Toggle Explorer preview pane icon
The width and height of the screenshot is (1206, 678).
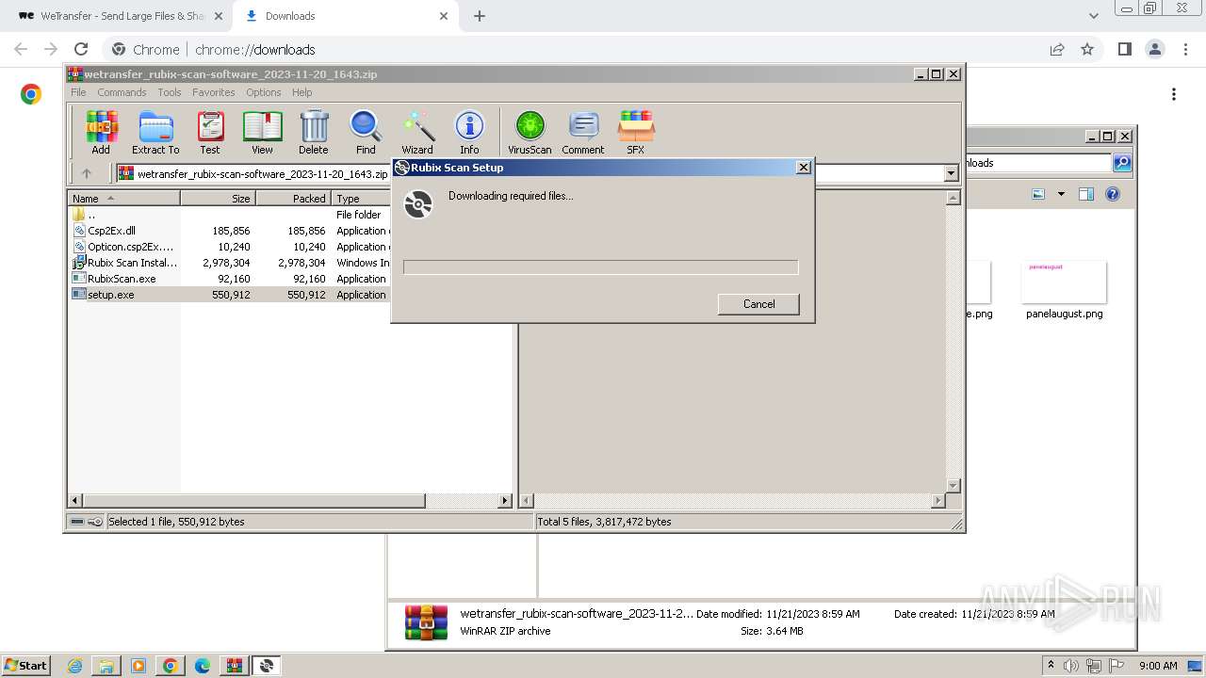[1085, 195]
